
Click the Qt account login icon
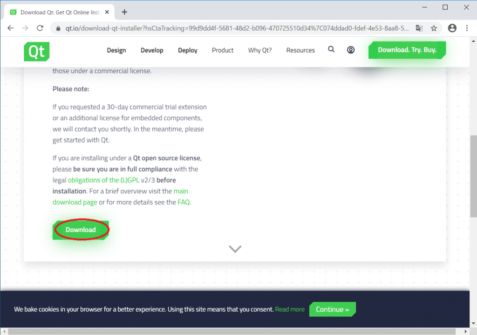coord(351,50)
